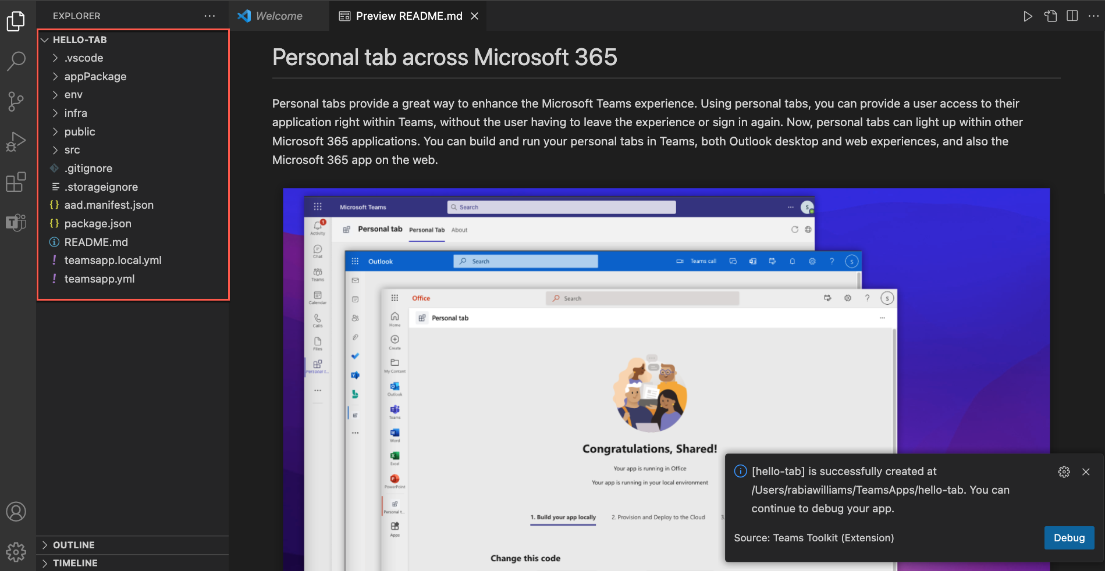Open teamsapp.local.yml file
This screenshot has width=1105, height=571.
click(x=133, y=260)
